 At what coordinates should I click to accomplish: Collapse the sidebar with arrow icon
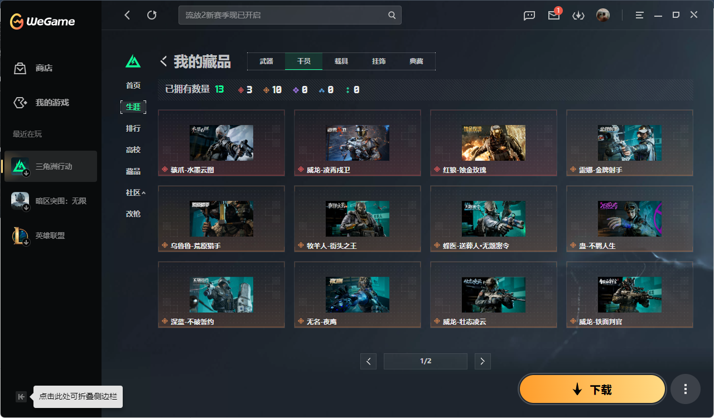pyautogui.click(x=21, y=397)
